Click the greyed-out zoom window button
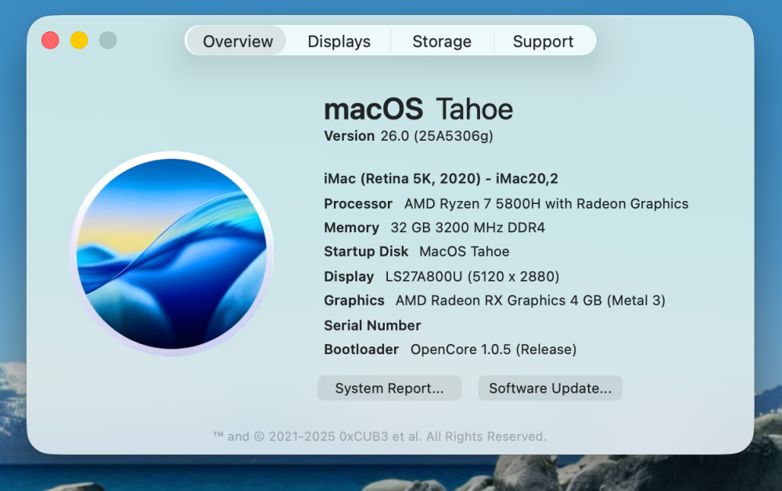This screenshot has height=491, width=782. 108,41
